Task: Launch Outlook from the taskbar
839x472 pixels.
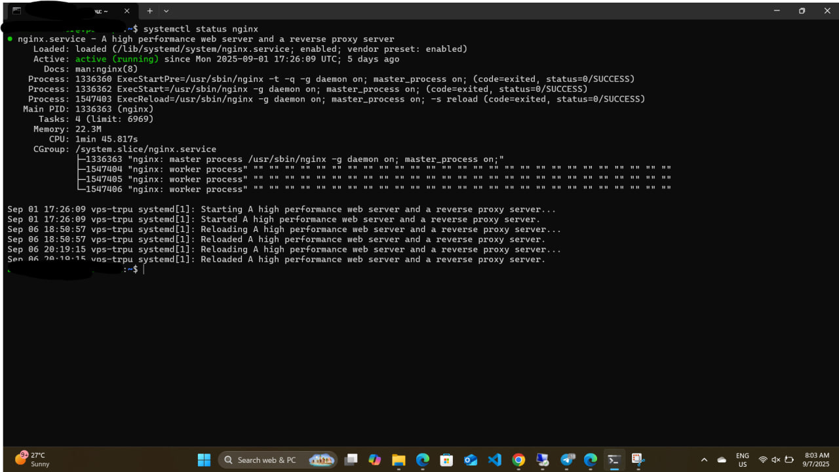Action: click(471, 460)
